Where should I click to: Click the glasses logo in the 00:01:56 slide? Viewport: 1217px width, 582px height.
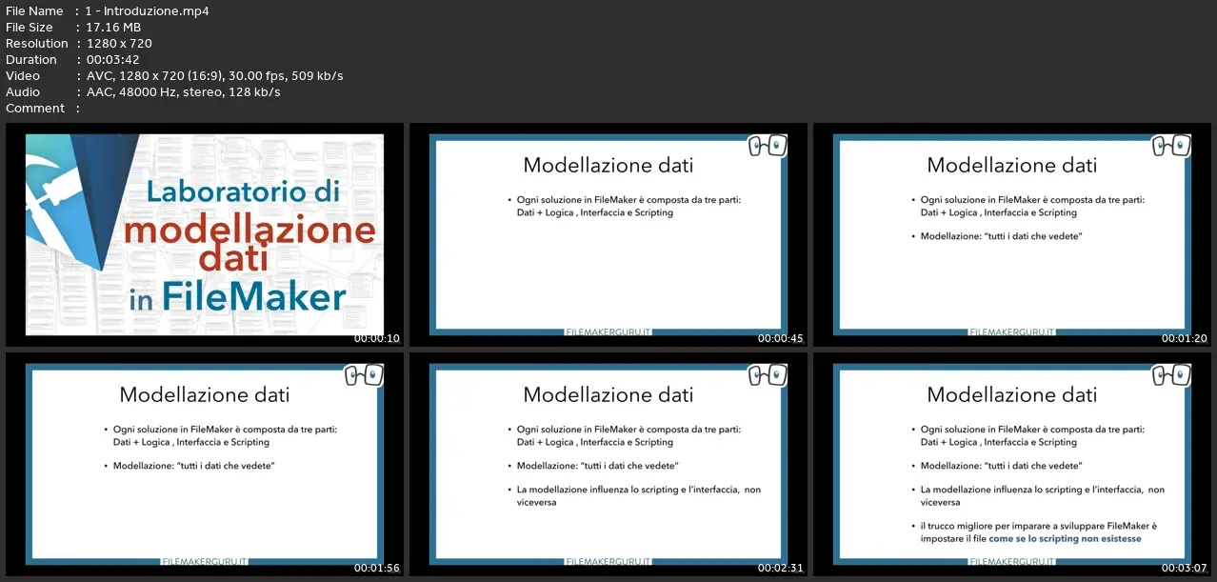pyautogui.click(x=363, y=375)
